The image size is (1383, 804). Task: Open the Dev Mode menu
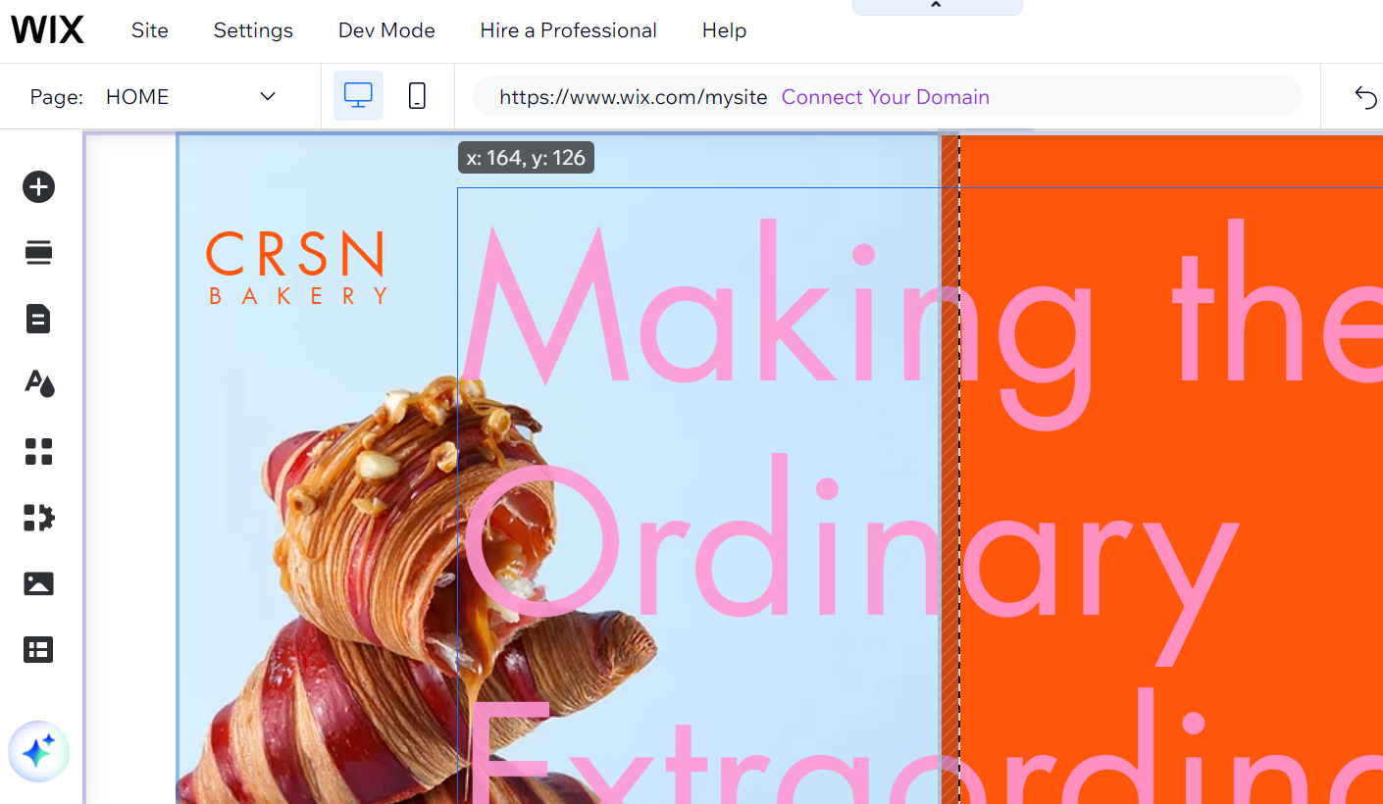385,30
